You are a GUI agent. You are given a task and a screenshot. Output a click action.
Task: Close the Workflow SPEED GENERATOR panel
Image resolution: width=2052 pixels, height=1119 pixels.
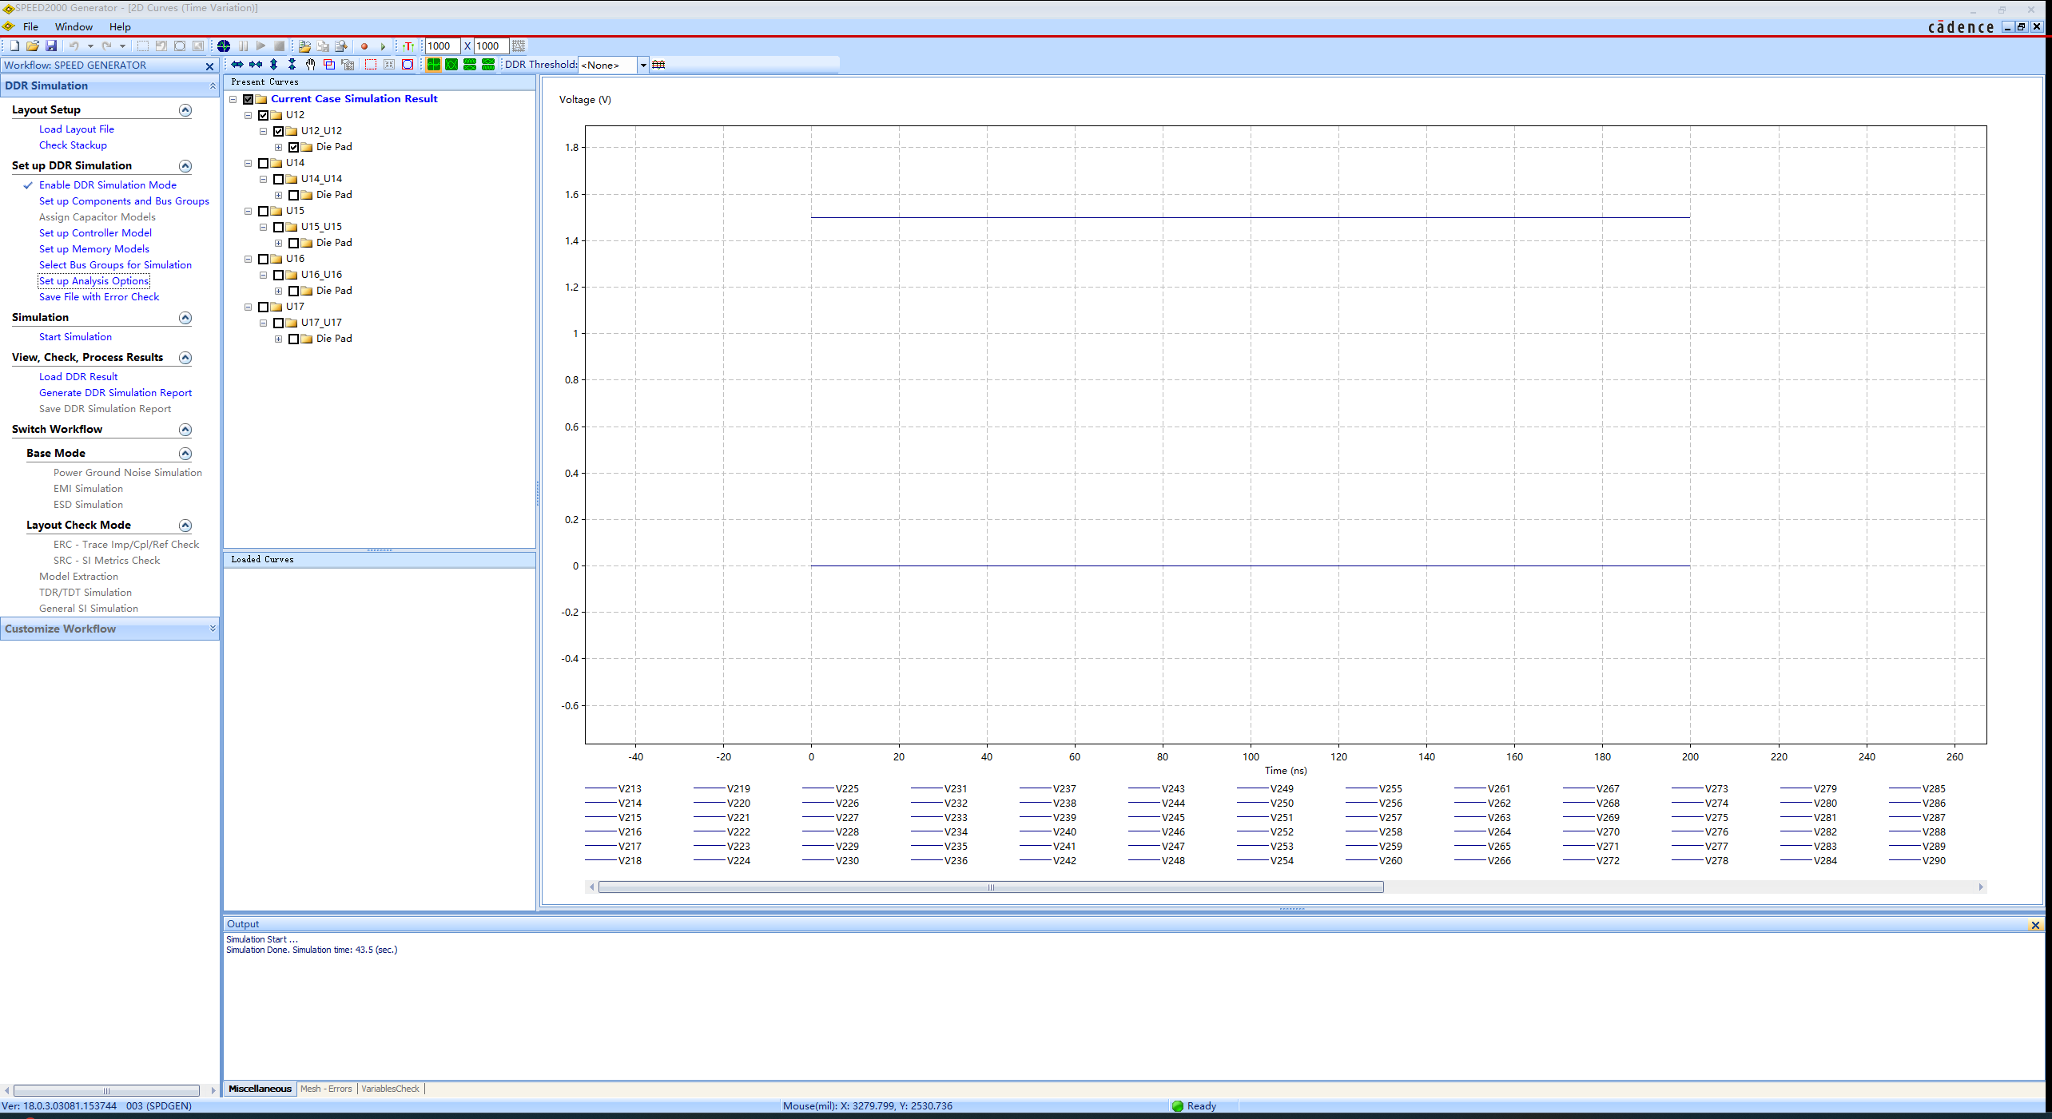(209, 66)
